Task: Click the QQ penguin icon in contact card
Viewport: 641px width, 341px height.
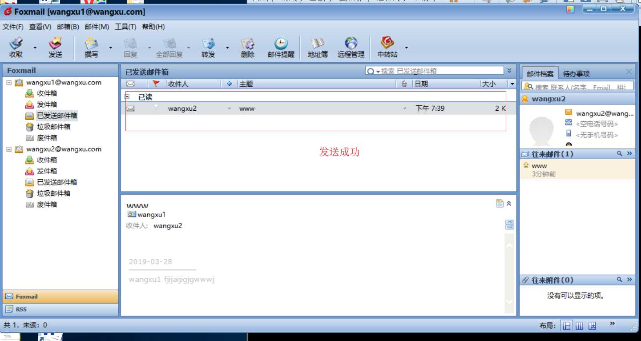Action: (x=568, y=144)
